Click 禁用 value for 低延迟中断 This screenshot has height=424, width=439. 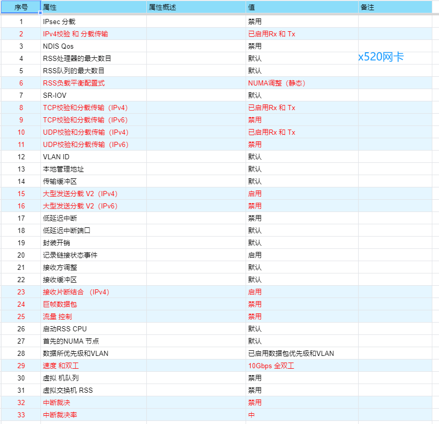tap(302, 218)
